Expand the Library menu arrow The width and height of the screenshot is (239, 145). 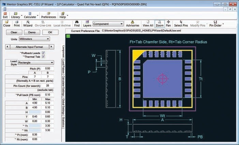pos(21,16)
